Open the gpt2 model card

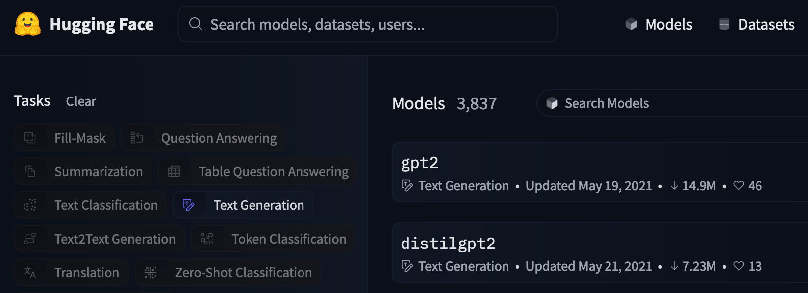click(x=419, y=163)
